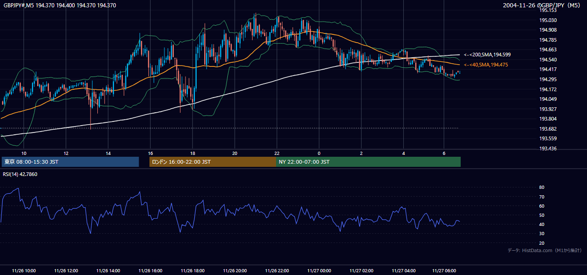Click hour label 2 on the chart time axis
The height and width of the screenshot is (275, 587).
point(361,153)
